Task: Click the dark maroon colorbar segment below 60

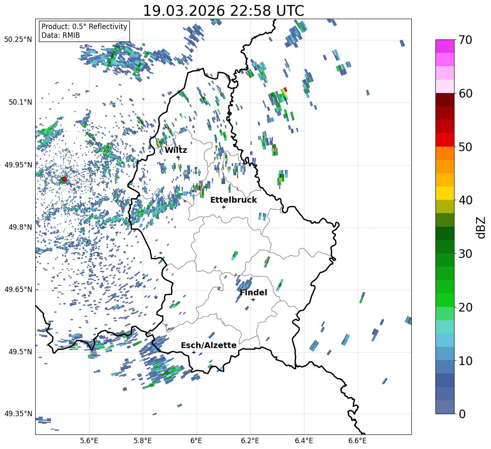Action: point(445,100)
